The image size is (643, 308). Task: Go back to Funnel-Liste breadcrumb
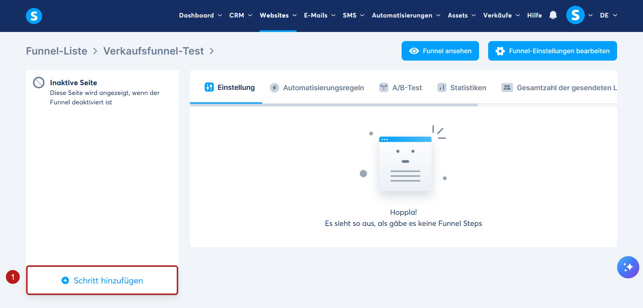click(x=57, y=51)
